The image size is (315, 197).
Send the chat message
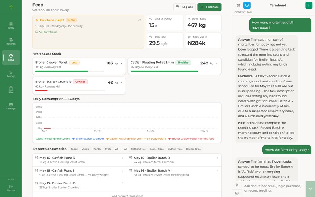coord(310,189)
